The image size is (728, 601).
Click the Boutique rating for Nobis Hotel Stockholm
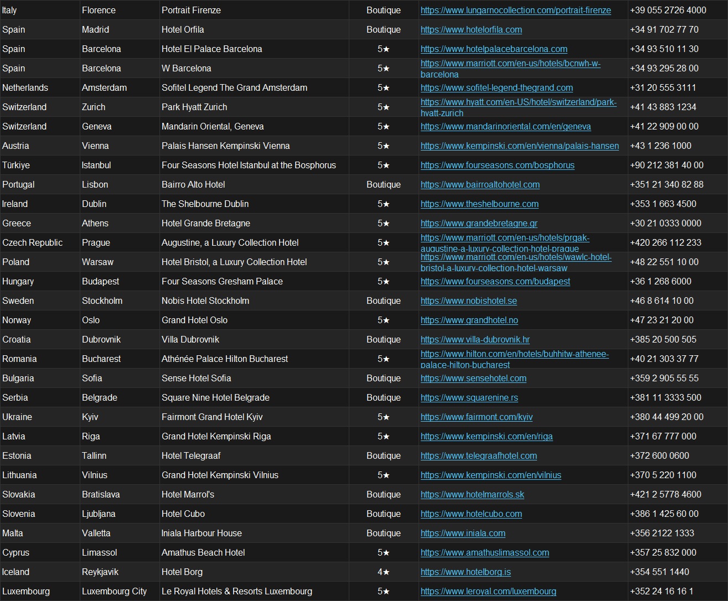384,300
